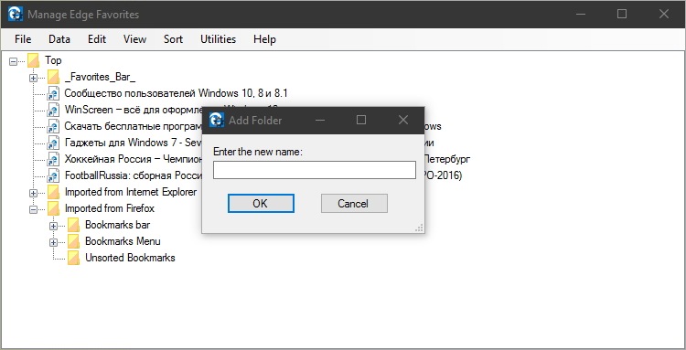Collapse the Imported from Firefox node
The image size is (686, 350).
[33, 209]
